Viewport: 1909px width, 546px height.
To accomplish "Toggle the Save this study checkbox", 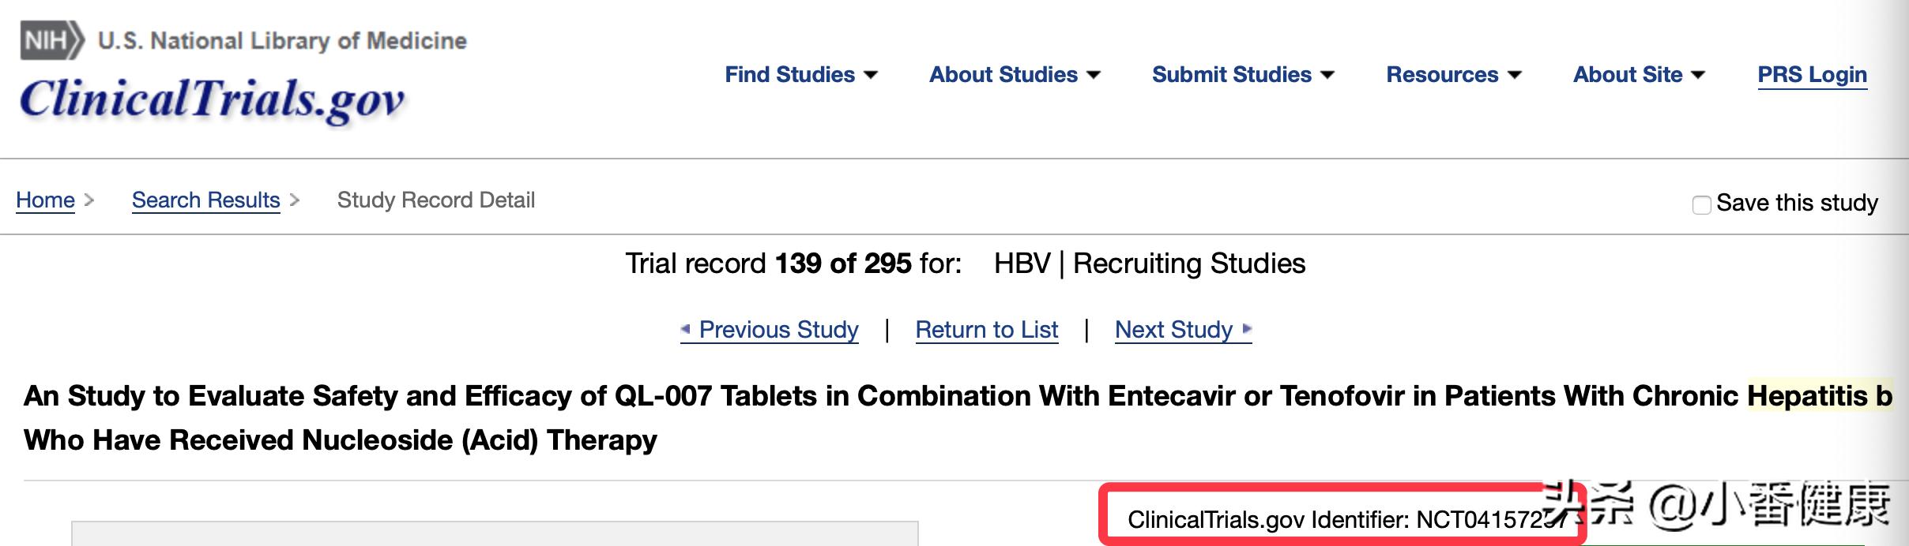I will tap(1702, 204).
